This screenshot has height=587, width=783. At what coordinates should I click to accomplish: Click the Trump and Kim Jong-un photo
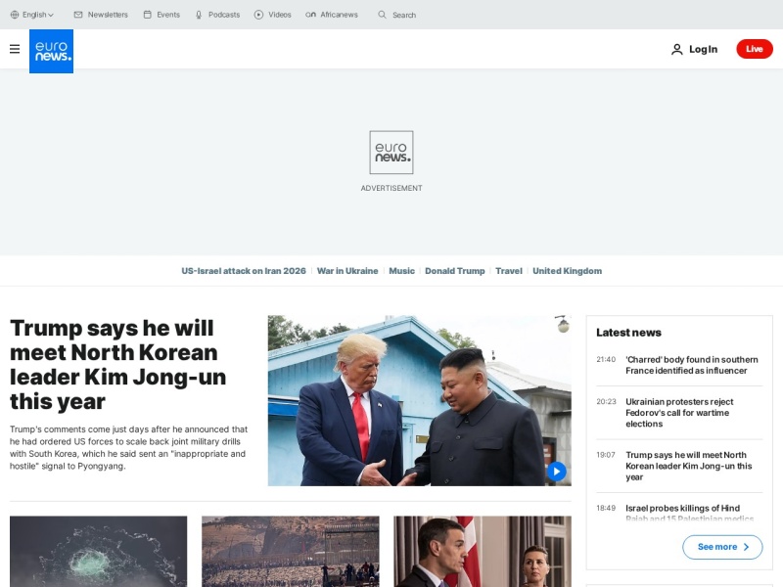tap(420, 400)
